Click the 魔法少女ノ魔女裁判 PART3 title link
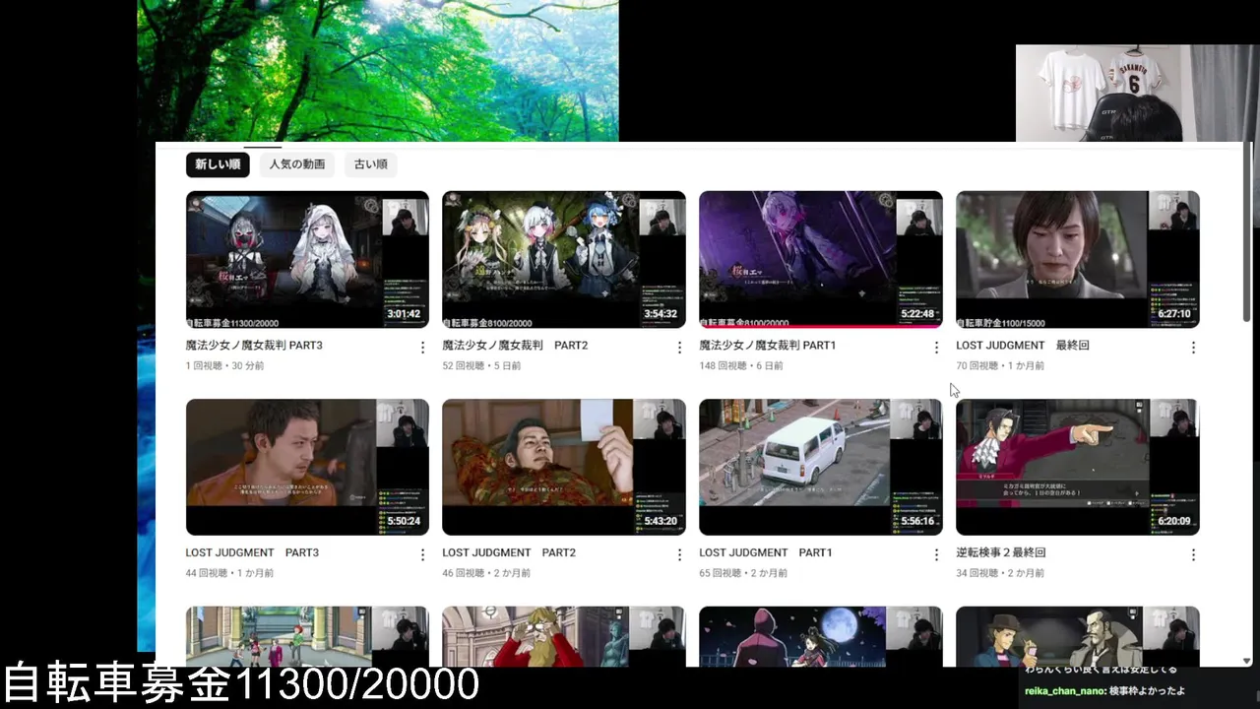Image resolution: width=1260 pixels, height=709 pixels. [254, 346]
